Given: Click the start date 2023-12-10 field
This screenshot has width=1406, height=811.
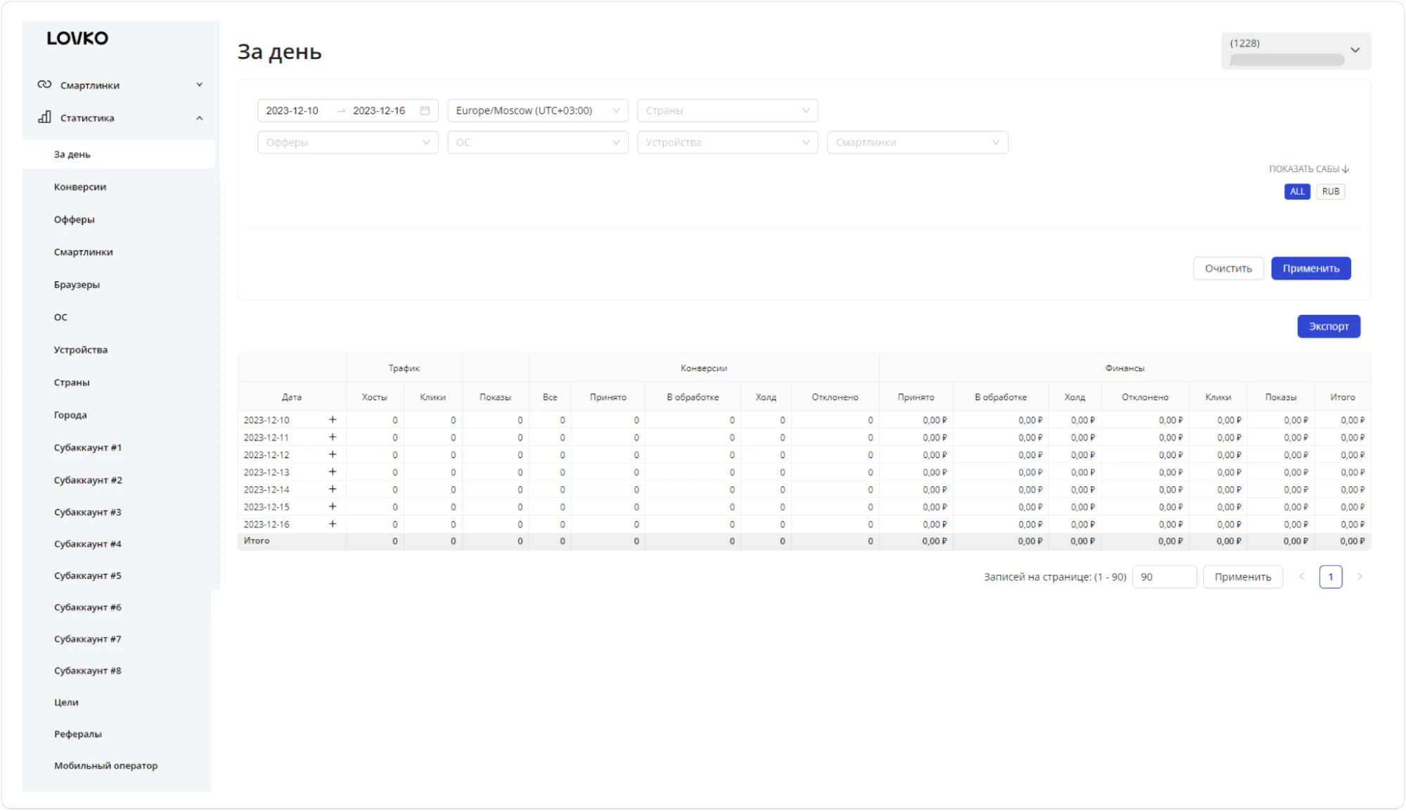Looking at the screenshot, I should (x=292, y=110).
